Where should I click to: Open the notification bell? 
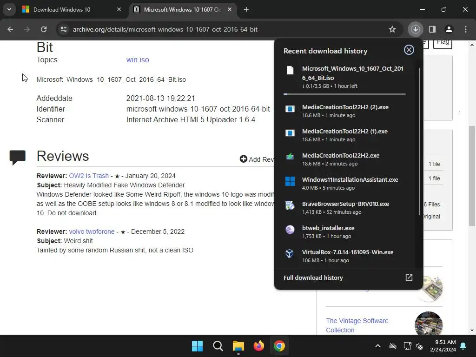[x=463, y=346]
